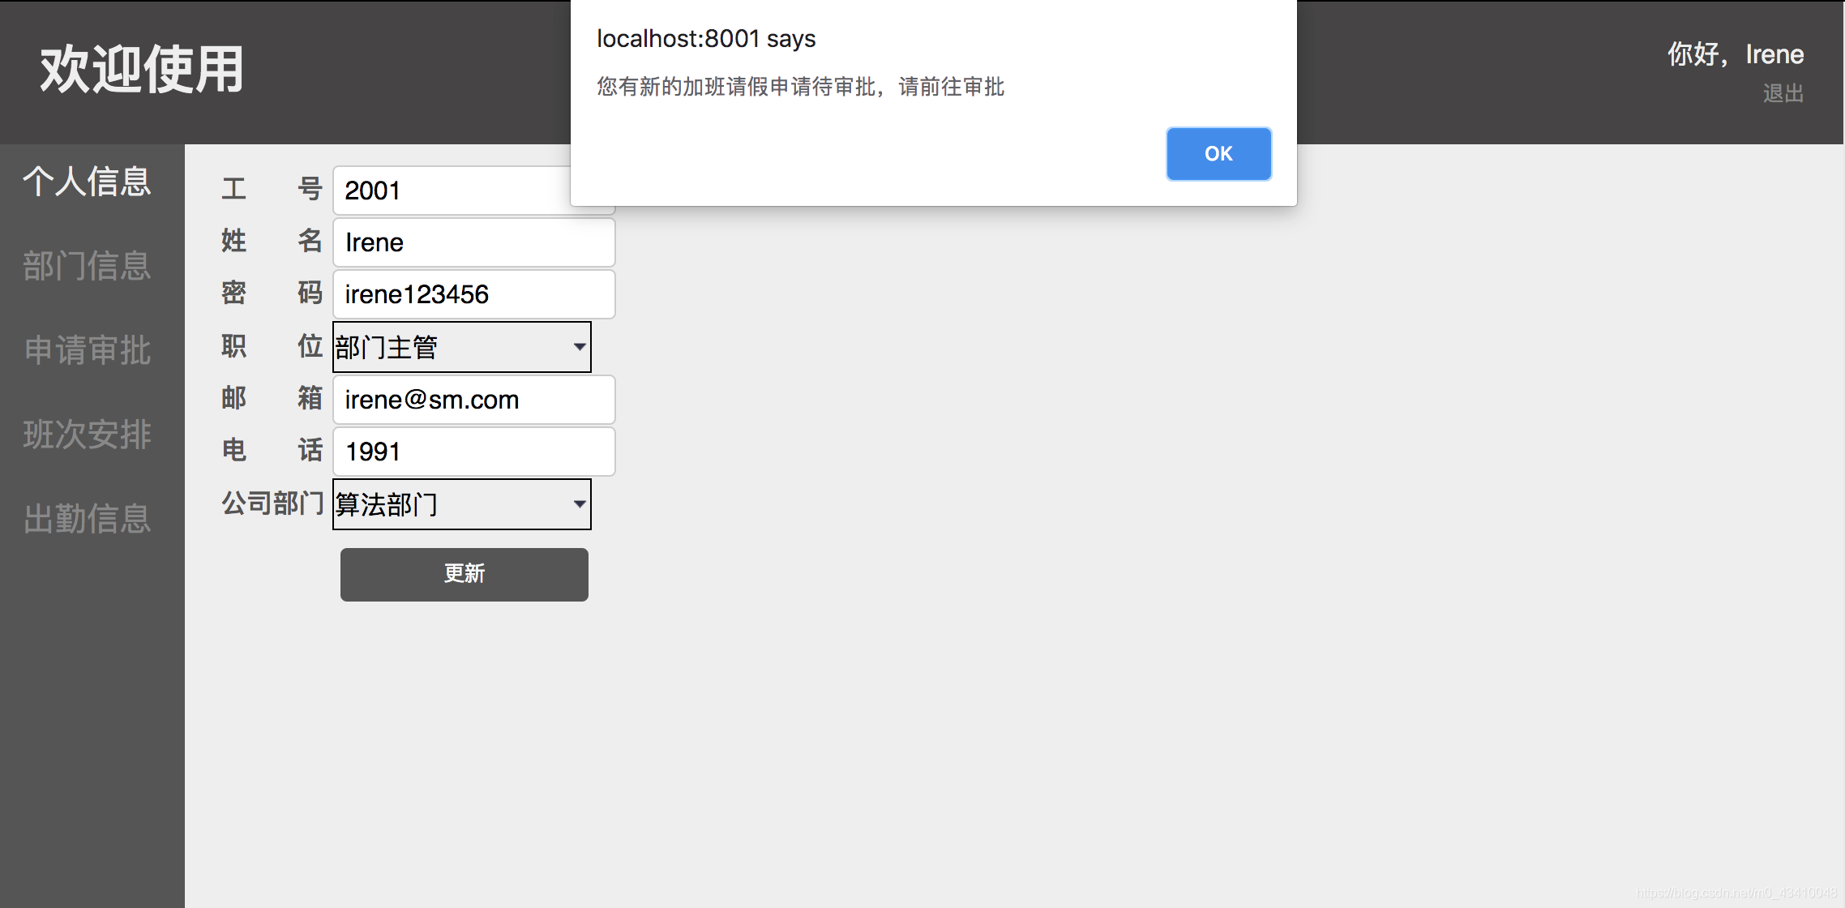
Task: Click the 邮箱 field irene@sm.com
Action: point(473,400)
